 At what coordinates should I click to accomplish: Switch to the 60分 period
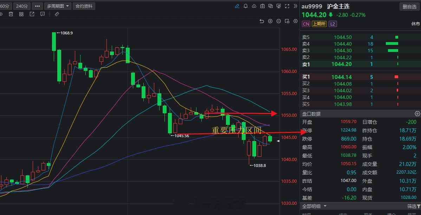tap(5, 6)
